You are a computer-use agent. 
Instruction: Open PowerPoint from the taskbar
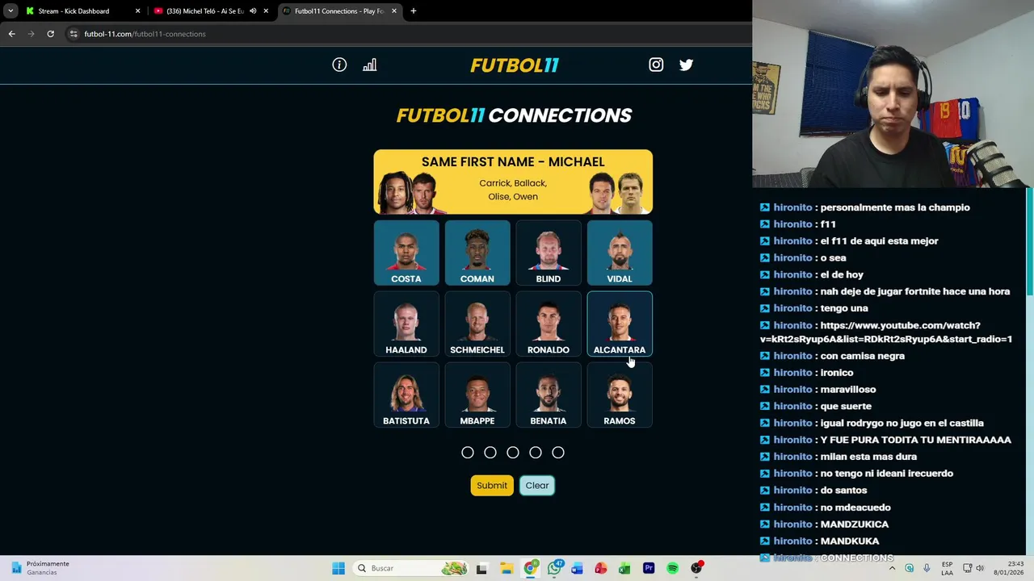(600, 568)
